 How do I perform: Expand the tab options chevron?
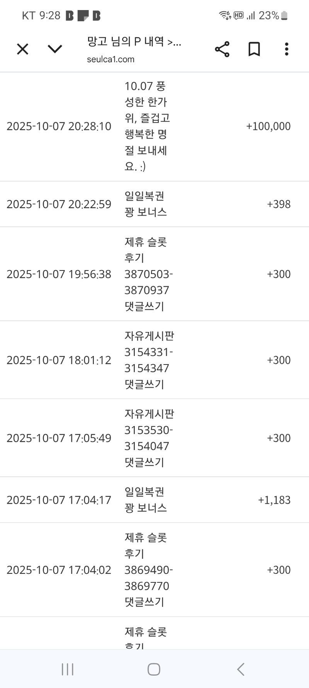coord(55,49)
